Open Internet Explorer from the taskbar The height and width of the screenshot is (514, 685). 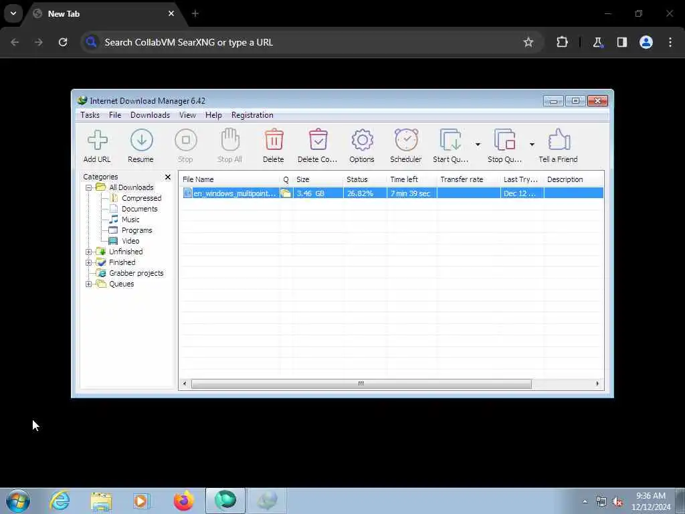(60, 501)
